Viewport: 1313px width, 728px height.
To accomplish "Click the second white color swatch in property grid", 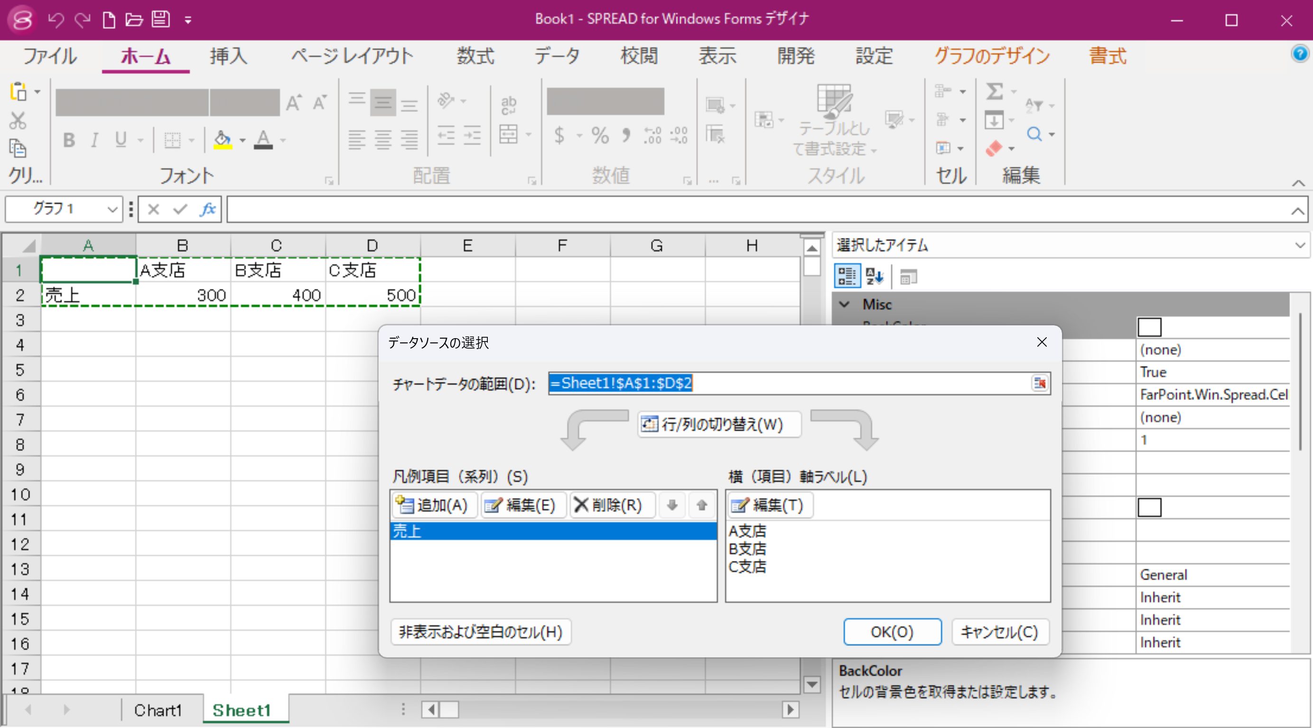I will (x=1149, y=507).
